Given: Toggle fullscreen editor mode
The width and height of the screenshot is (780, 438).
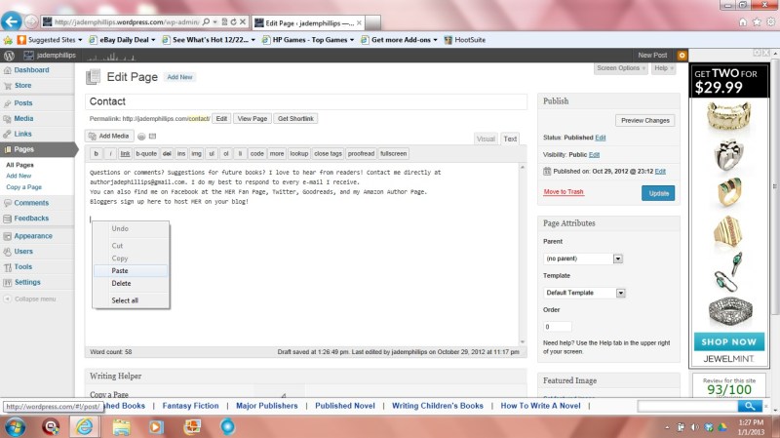Looking at the screenshot, I should [394, 154].
